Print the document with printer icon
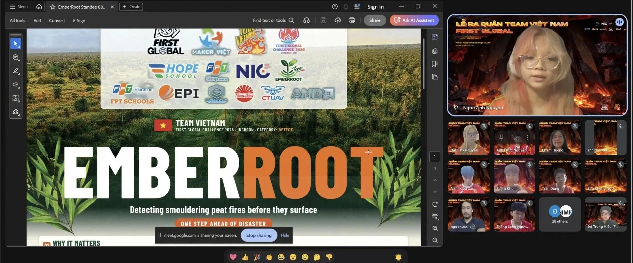Viewport: 633px width, 263px height. click(x=352, y=20)
